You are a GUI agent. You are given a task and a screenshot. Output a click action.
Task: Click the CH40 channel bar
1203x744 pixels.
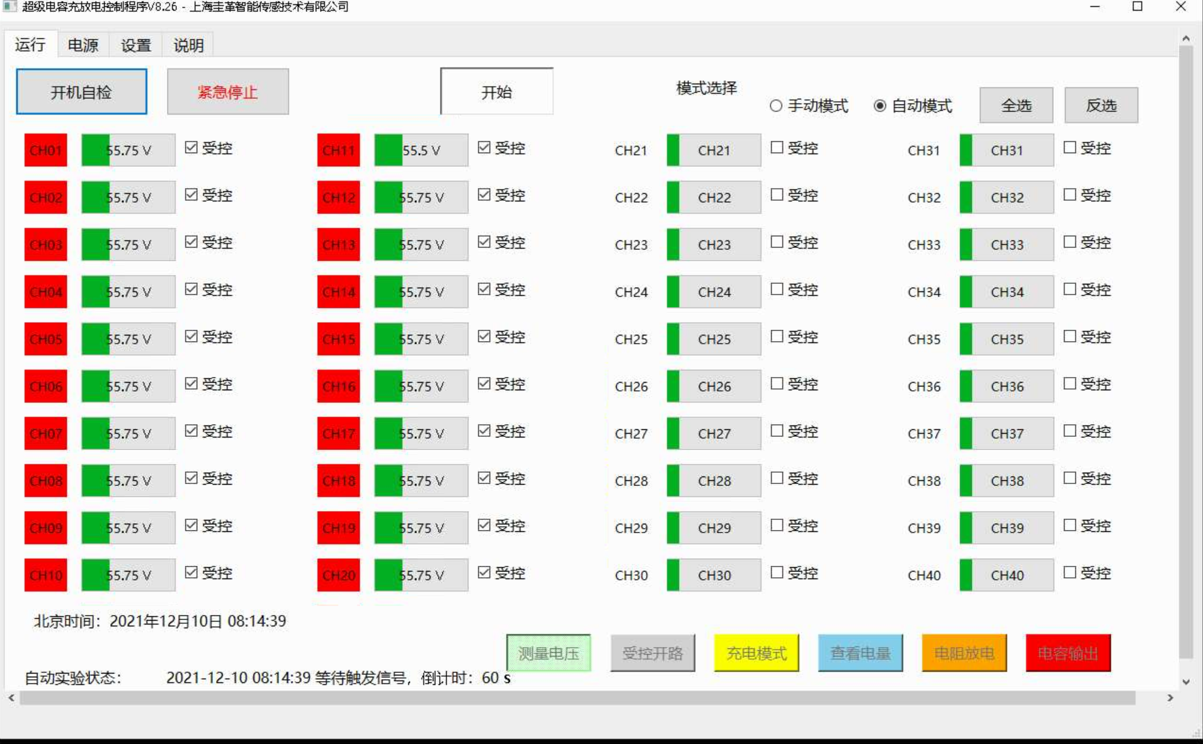coord(1006,575)
